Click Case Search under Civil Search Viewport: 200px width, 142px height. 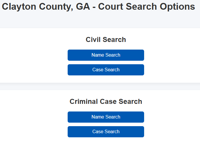[106, 70]
